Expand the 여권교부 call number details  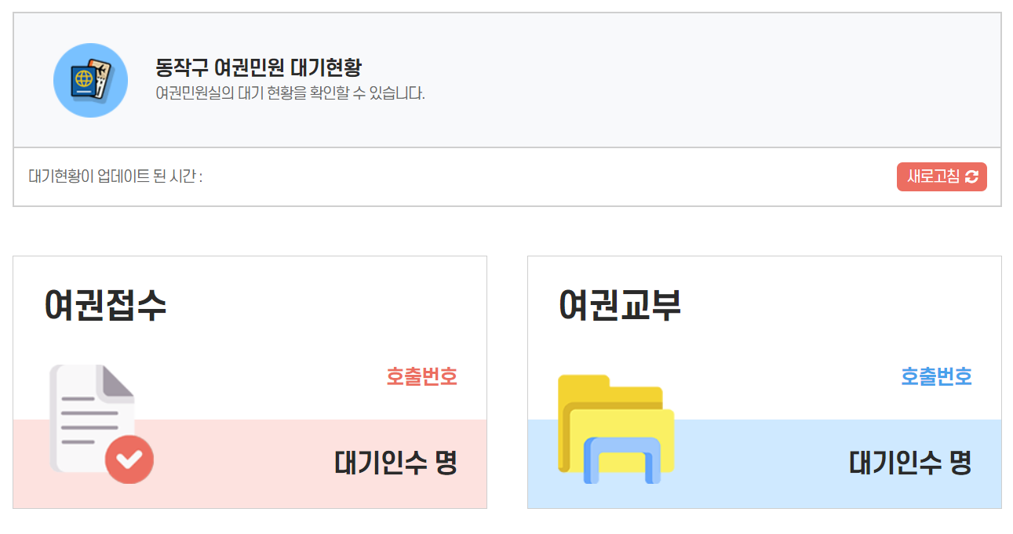point(936,377)
